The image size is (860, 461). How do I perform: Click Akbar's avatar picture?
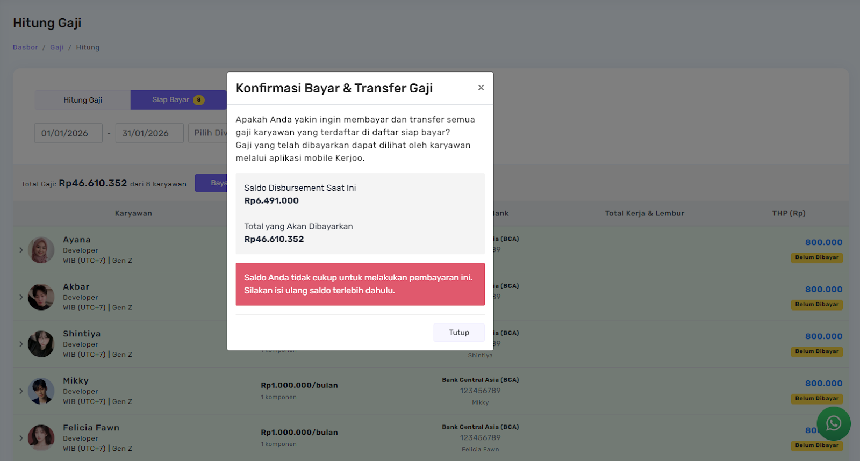coord(41,297)
